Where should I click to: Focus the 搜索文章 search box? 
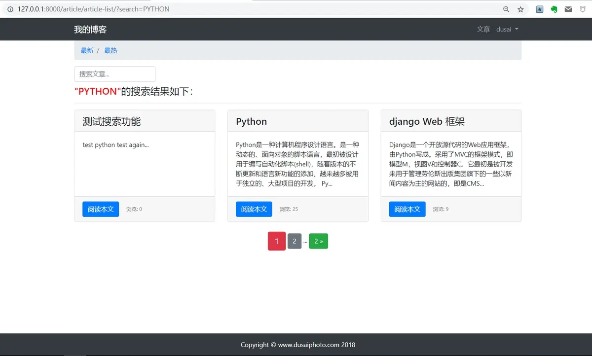tap(115, 74)
